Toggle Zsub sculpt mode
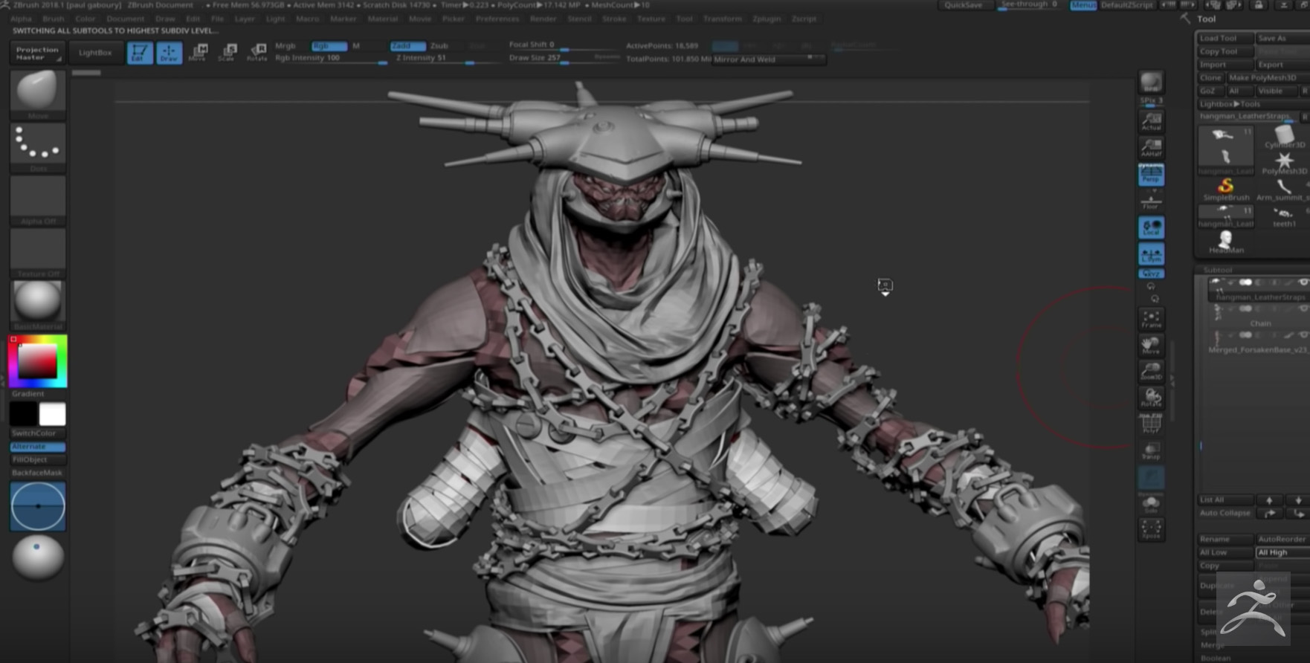Screen dimensions: 1310x663 point(439,46)
